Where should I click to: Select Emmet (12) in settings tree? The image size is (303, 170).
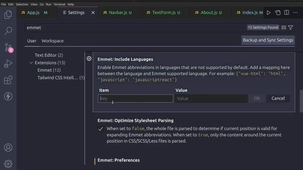(49, 70)
